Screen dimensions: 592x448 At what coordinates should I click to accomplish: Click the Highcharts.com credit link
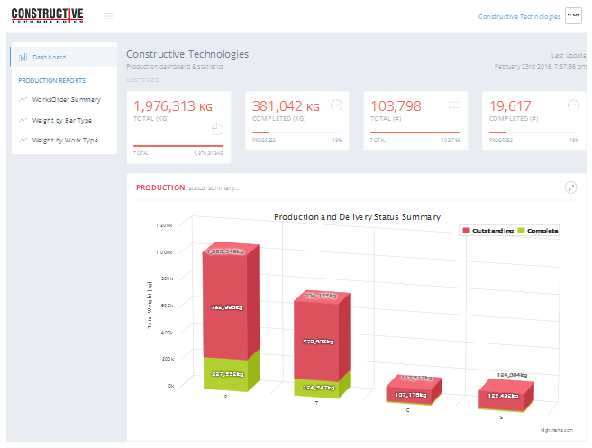click(556, 431)
